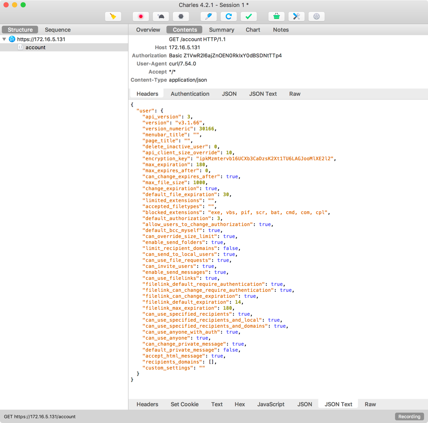
Task: Click the Recording status button
Action: [x=409, y=417]
